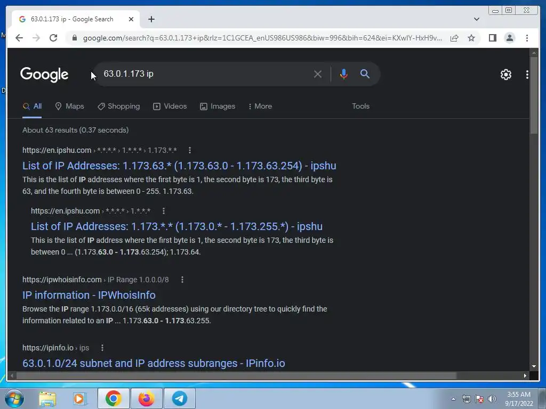The image size is (546, 409).
Task: Clear the search box with the X
Action: [x=317, y=74]
